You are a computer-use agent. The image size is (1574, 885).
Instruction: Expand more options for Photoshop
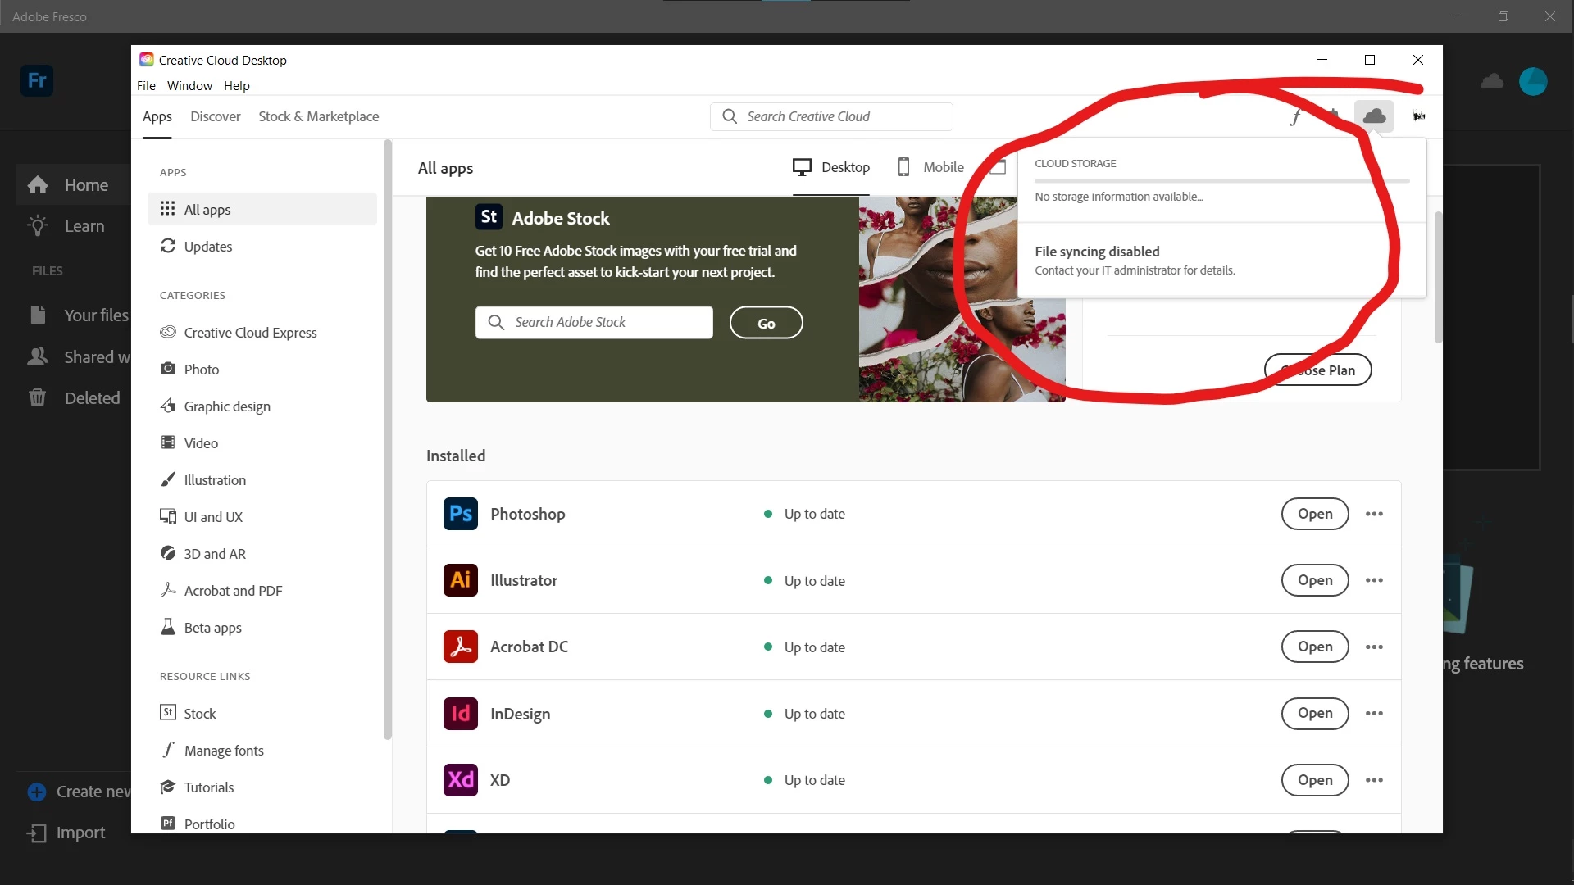1374,514
